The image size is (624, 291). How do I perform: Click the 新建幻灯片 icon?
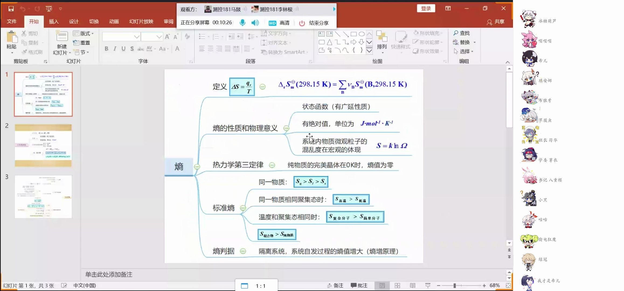pos(62,37)
